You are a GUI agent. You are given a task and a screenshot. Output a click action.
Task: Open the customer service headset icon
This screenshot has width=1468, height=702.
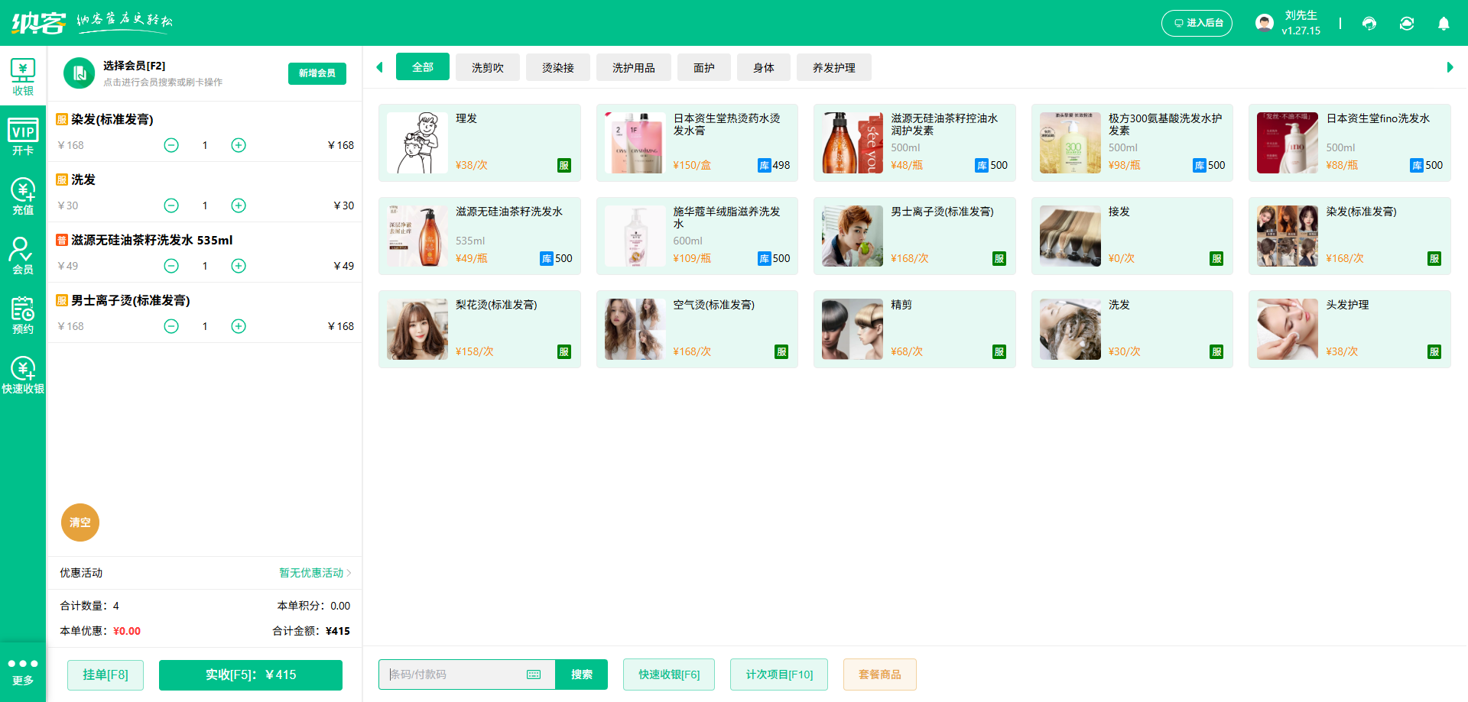coord(1369,24)
